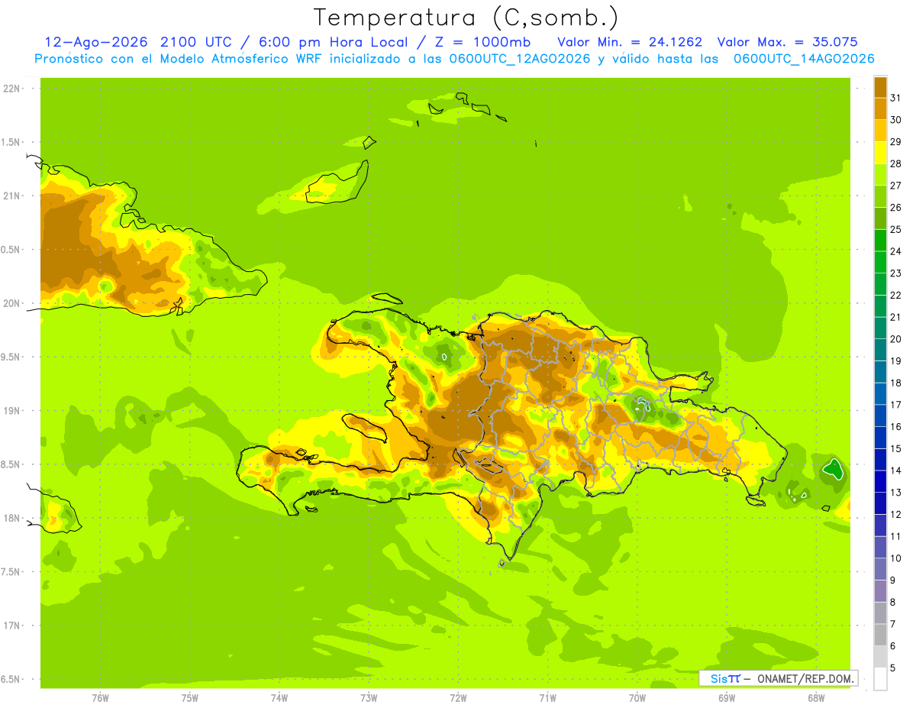Pick the teal swatch between 19 and 20
The height and width of the screenshot is (708, 916).
(880, 349)
